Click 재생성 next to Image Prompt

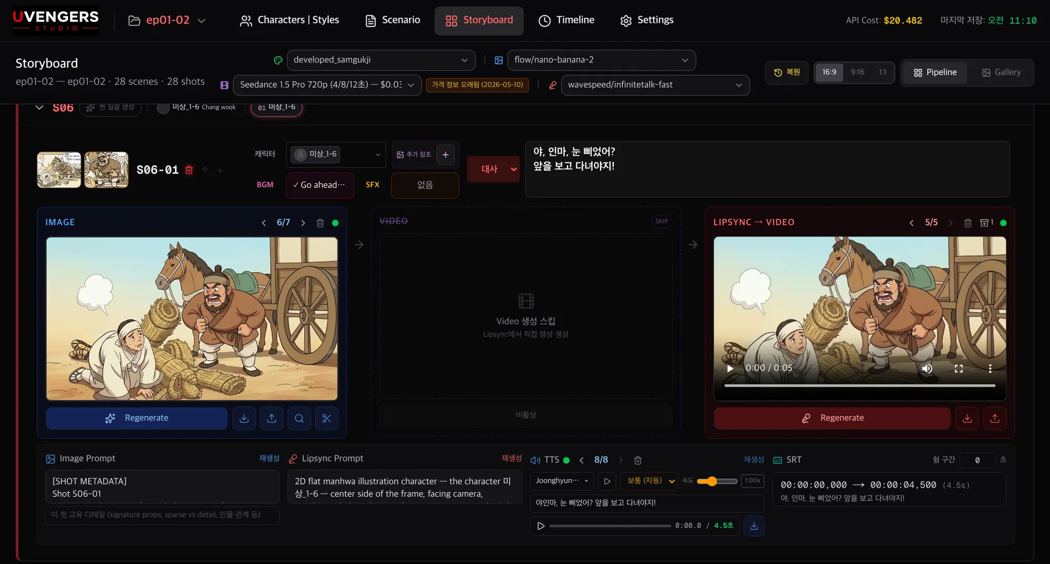coord(269,459)
